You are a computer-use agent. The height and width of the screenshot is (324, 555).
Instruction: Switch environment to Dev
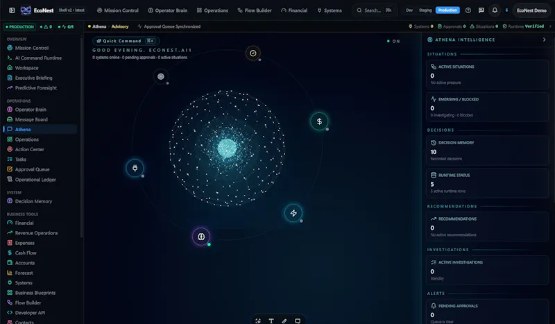click(409, 10)
